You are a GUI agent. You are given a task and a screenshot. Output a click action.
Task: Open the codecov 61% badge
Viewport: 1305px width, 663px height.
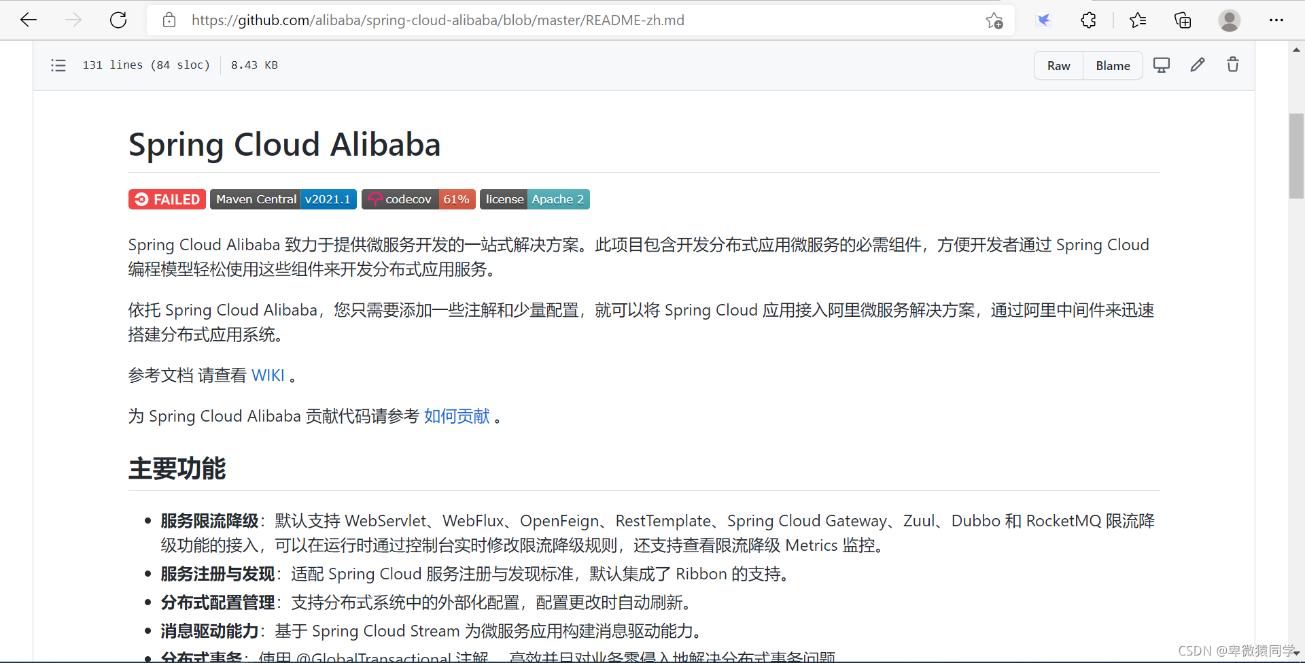(419, 199)
